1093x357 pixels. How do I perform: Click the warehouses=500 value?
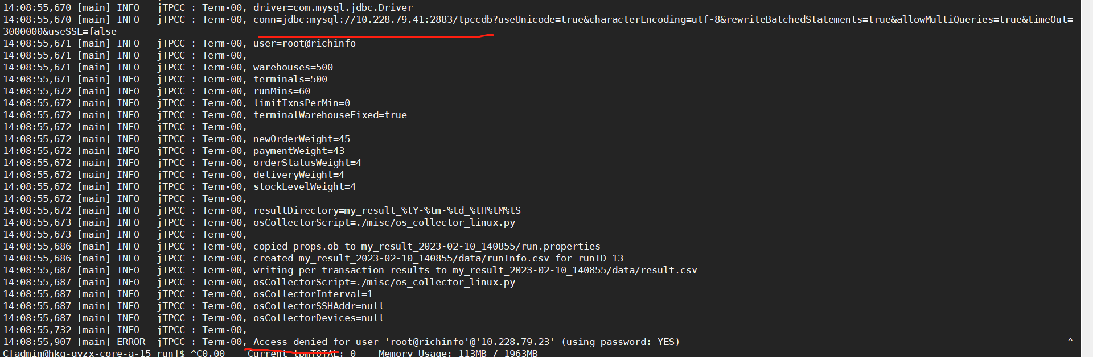(293, 67)
